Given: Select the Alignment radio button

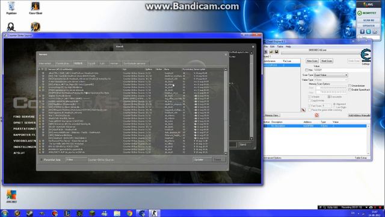Looking at the screenshot, I should coord(334,104).
